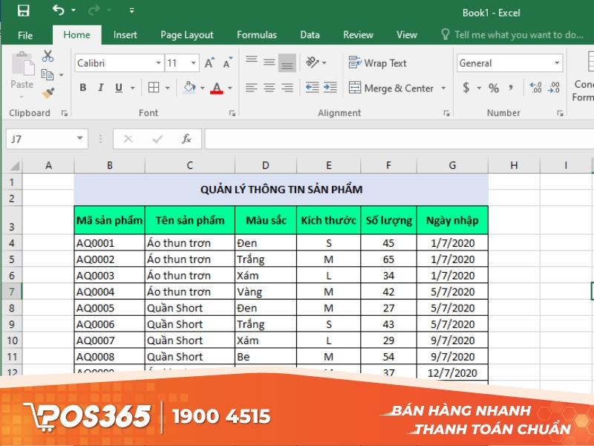The width and height of the screenshot is (594, 446).
Task: Switch to the Insert tab
Action: (125, 35)
